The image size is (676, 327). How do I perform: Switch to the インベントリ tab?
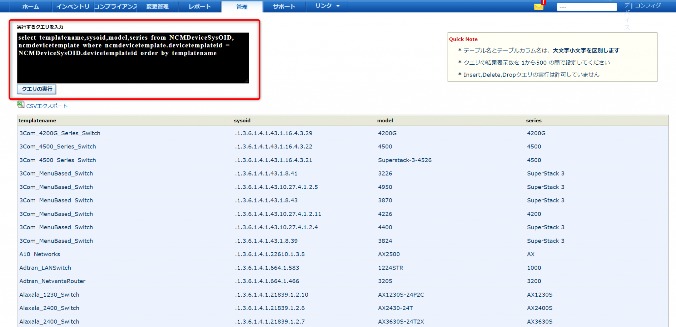pyautogui.click(x=73, y=6)
